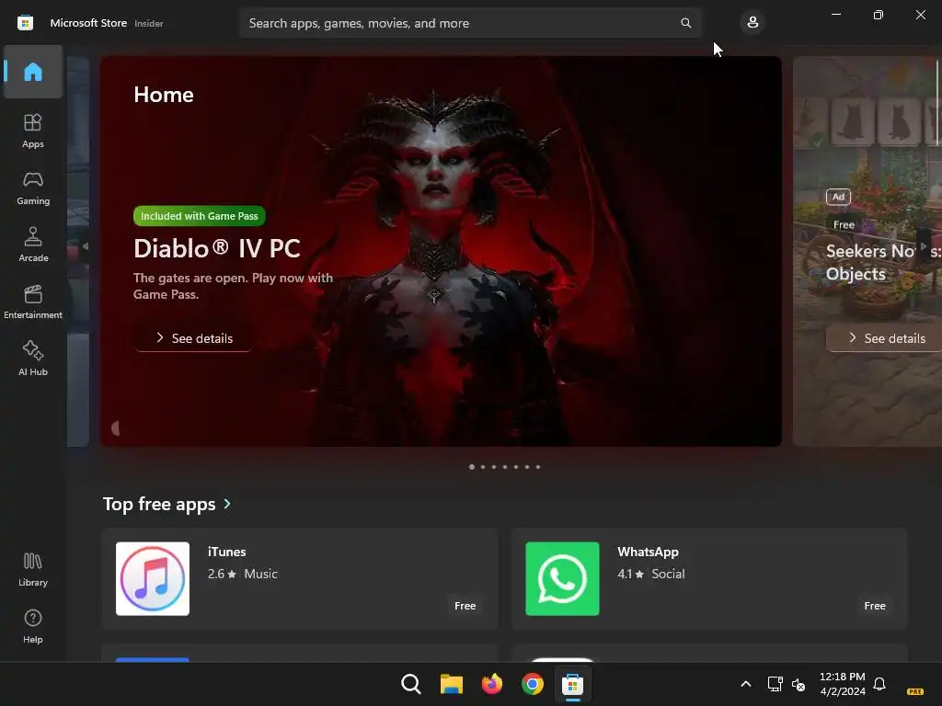Go to the next carousel slide
This screenshot has height=706, width=942.
pyautogui.click(x=924, y=246)
